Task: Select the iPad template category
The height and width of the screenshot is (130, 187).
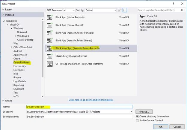Action: click(x=16, y=74)
